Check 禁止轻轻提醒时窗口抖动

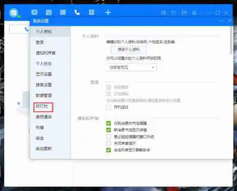coord(109,137)
